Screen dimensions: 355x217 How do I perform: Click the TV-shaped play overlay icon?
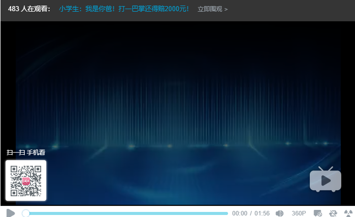(326, 179)
